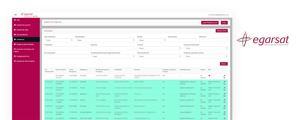Click the edit icon in the Cornellà row
This screenshot has height=120, width=301.
pyautogui.click(x=225, y=75)
